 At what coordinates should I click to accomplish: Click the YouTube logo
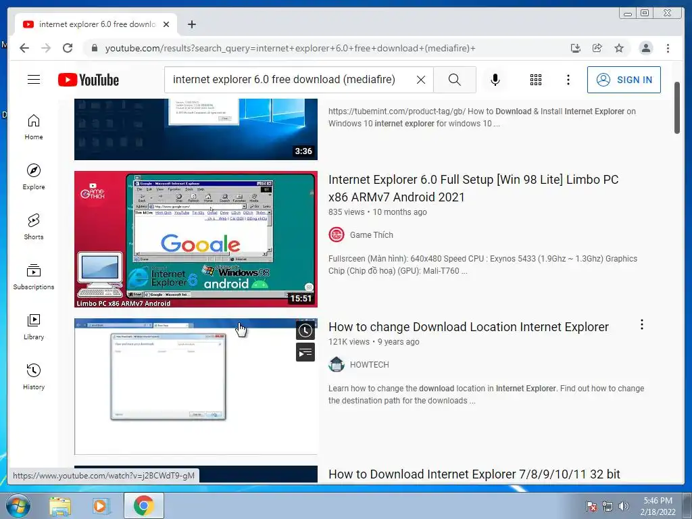89,80
